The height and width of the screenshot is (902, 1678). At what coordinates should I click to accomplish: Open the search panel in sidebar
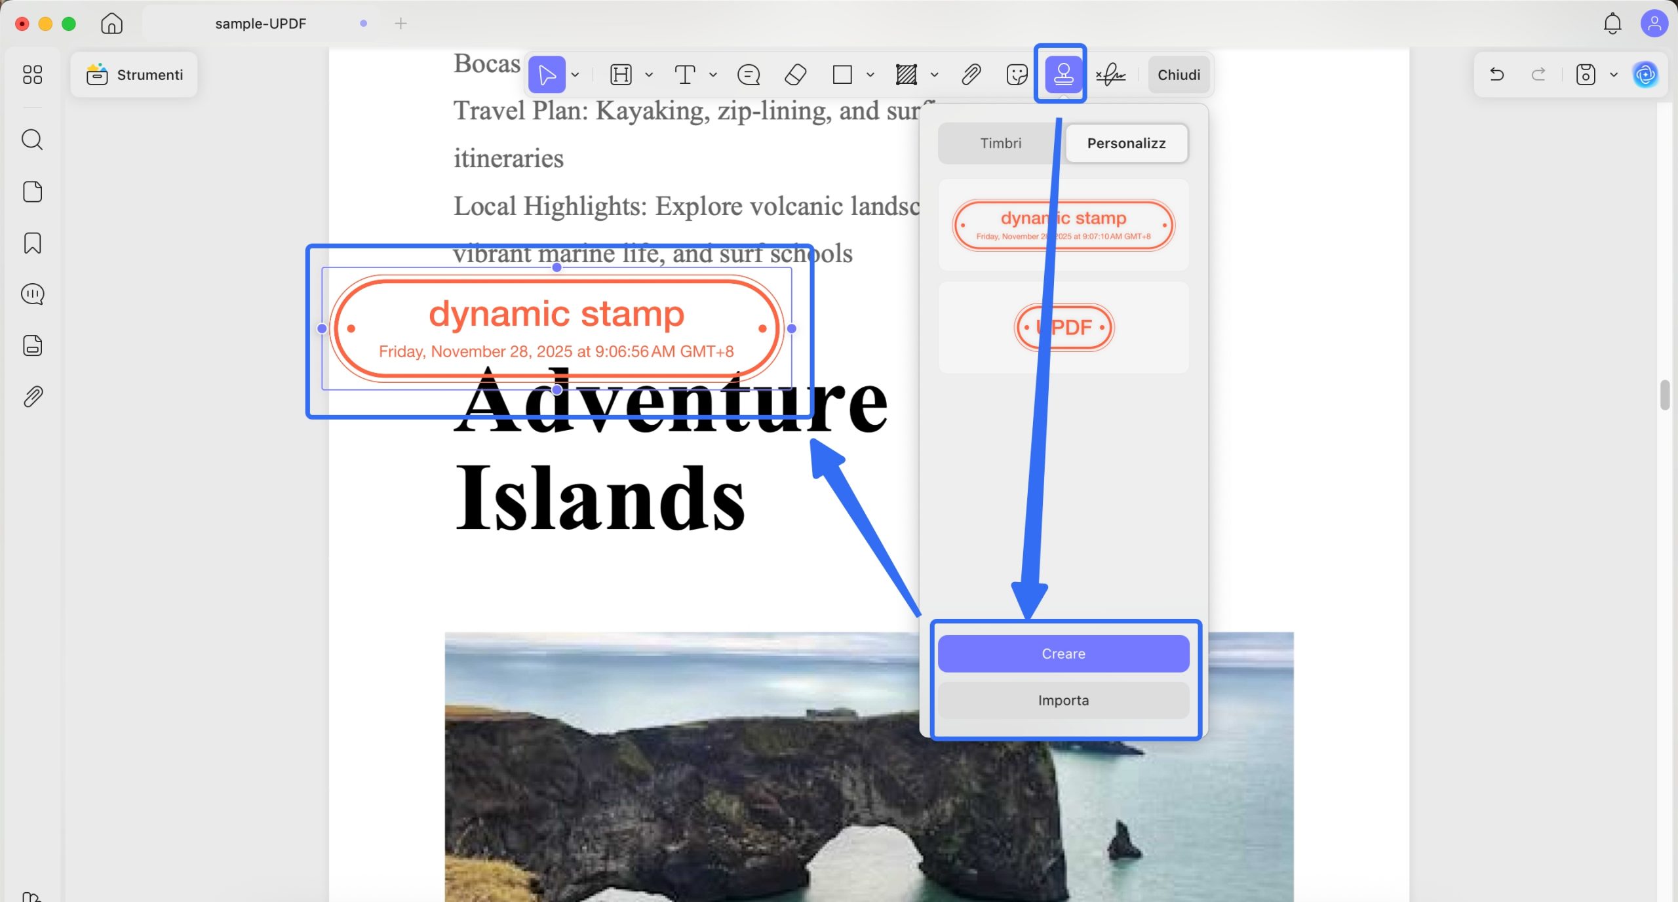click(32, 140)
